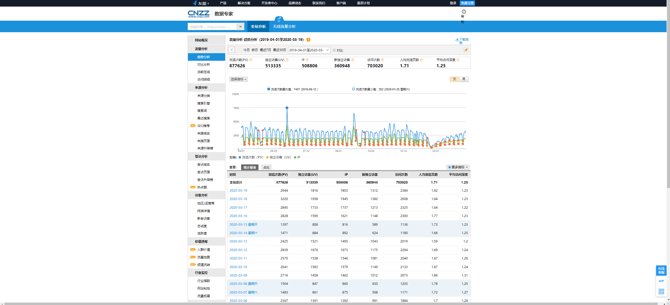Open 搜索引擎 in the sidebar

click(x=204, y=103)
